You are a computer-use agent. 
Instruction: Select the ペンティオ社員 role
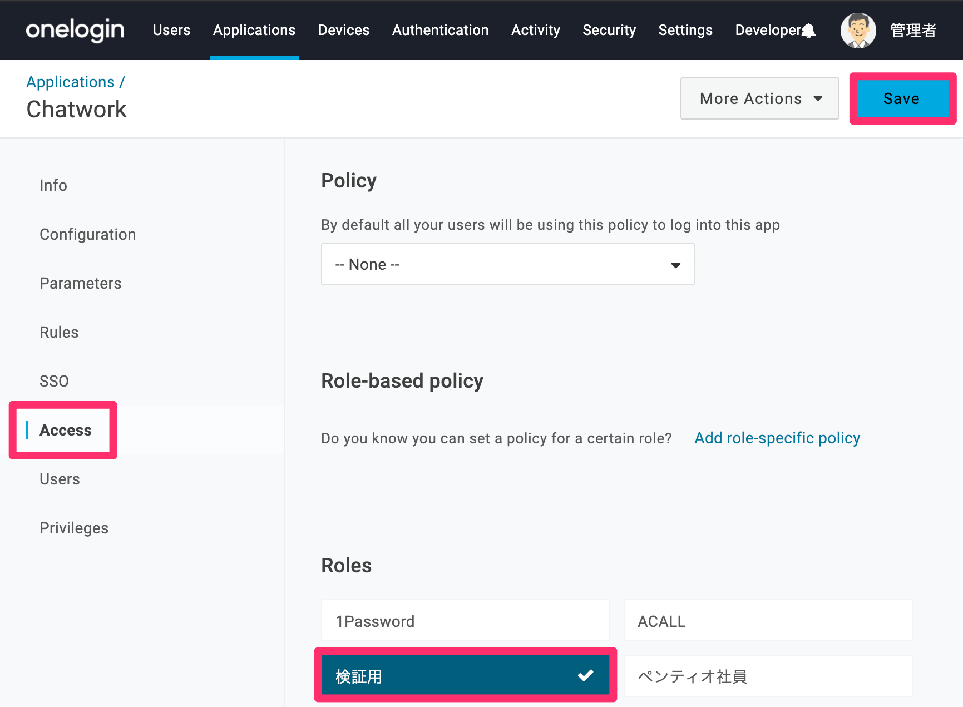768,676
